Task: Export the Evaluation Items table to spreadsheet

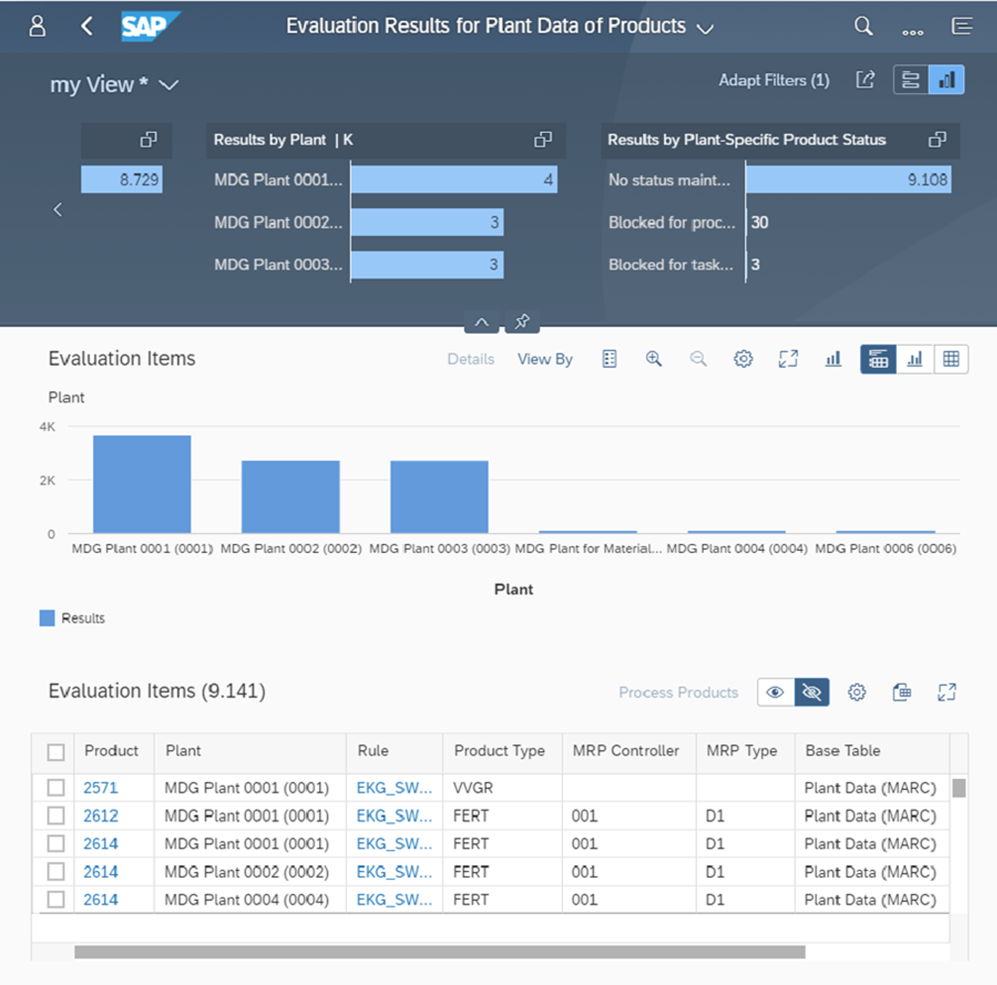Action: (x=902, y=692)
